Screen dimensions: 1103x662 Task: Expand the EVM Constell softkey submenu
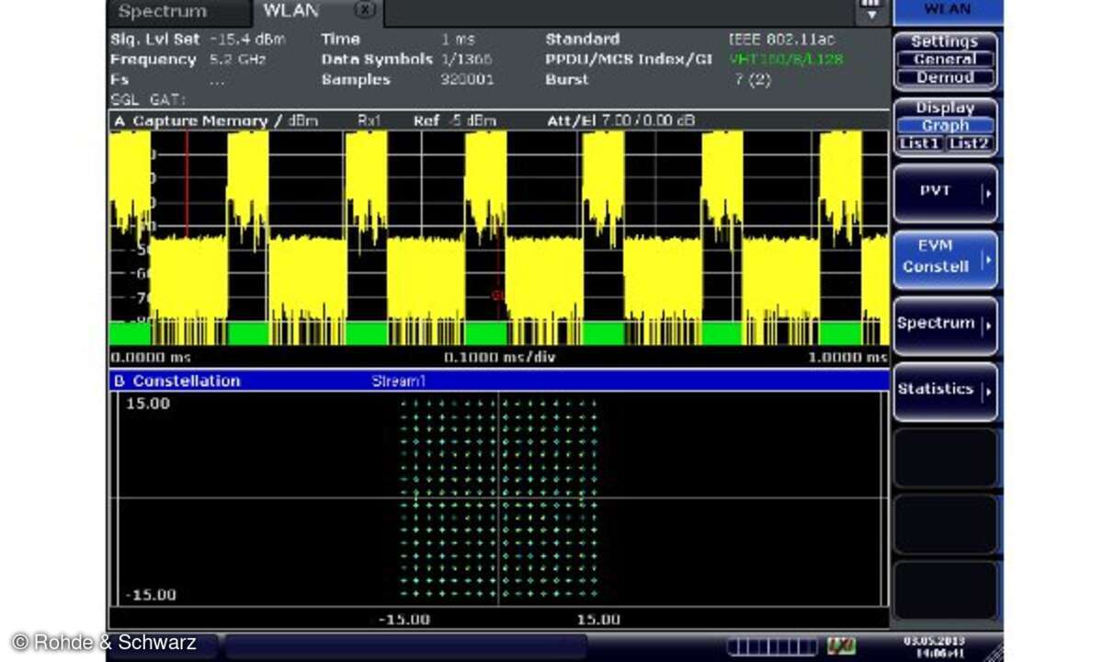(x=945, y=258)
